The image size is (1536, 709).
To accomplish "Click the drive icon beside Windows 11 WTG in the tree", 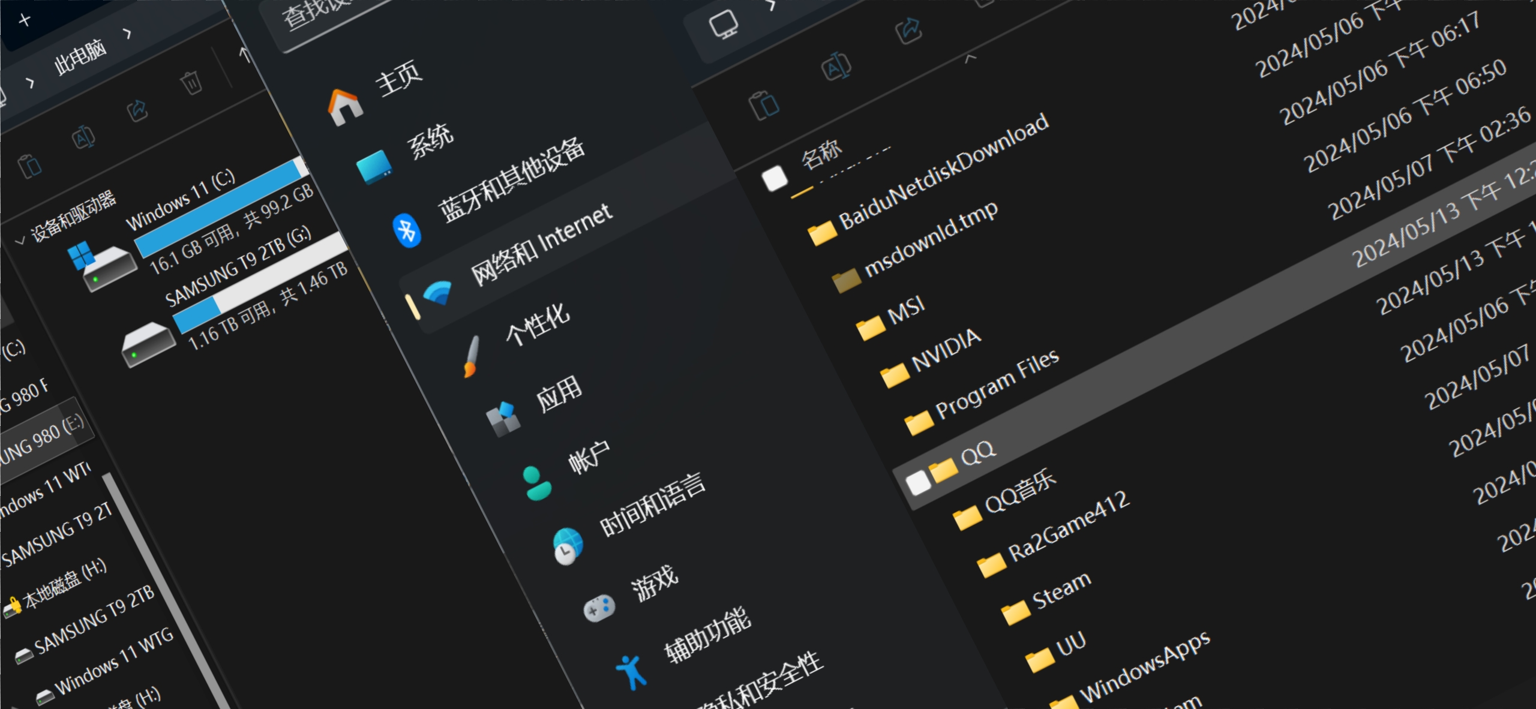I will click(44, 697).
